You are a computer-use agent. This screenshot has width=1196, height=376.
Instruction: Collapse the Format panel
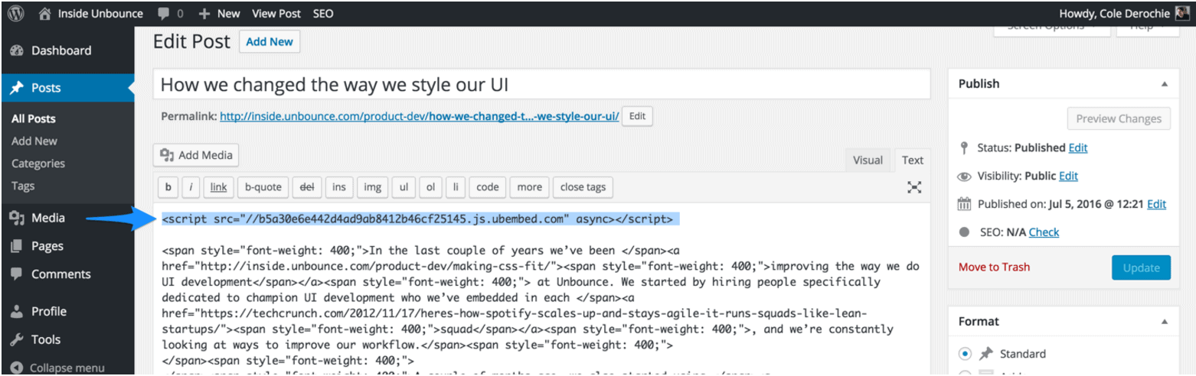(x=1165, y=322)
